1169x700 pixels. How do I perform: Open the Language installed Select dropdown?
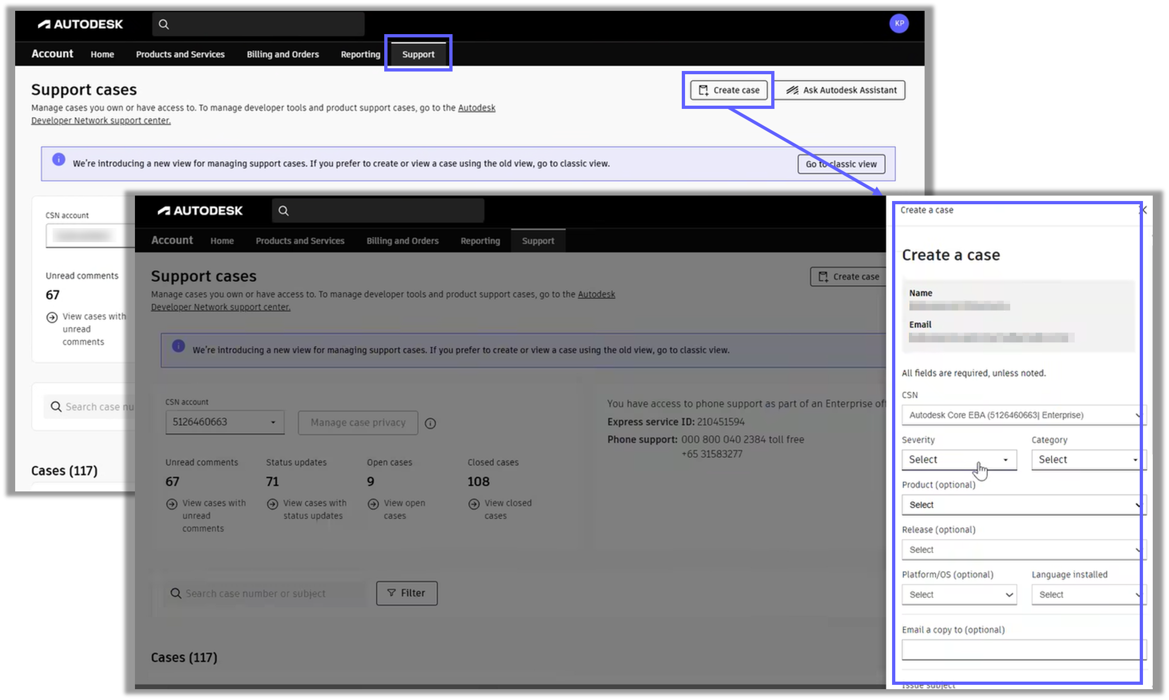point(1087,594)
